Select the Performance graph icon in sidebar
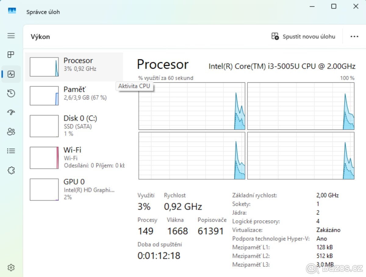 pos(11,74)
